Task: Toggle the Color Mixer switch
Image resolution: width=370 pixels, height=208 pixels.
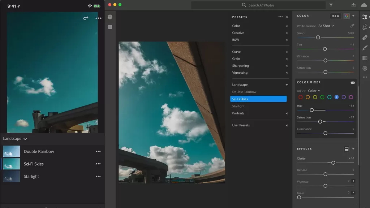Action: [x=352, y=83]
